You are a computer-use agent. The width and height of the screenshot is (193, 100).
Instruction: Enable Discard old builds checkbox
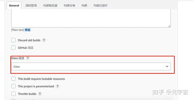click(x=14, y=40)
